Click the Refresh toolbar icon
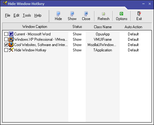154x125 pixels. tap(104, 14)
